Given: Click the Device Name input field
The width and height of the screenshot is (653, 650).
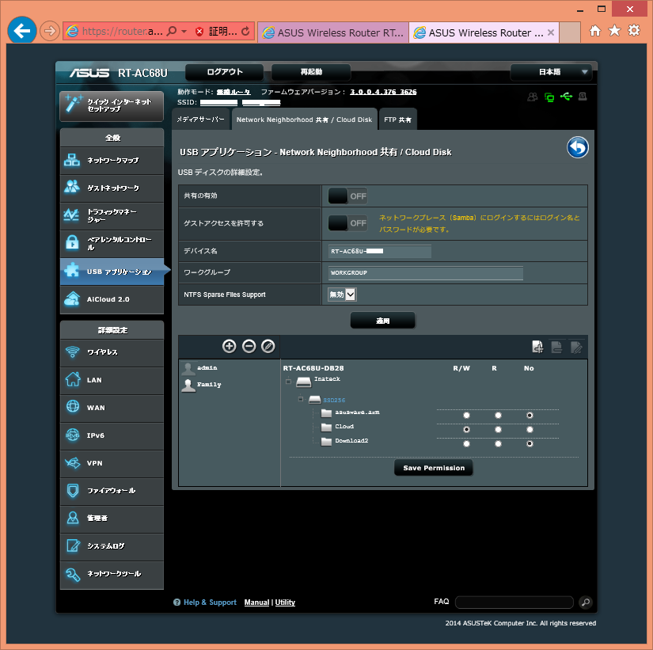Looking at the screenshot, I should point(380,251).
